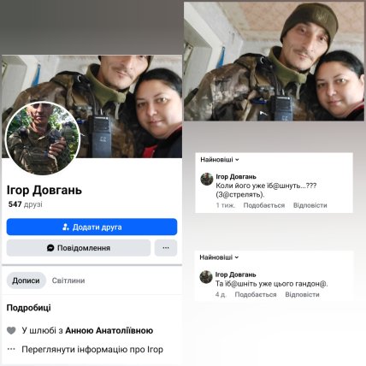The image size is (366, 366).
Task: Click the heart relationship status icon
Action: click(x=11, y=331)
